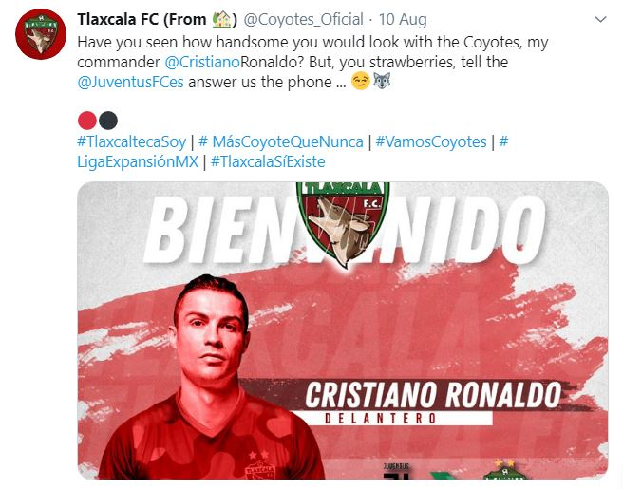Open the #MásCoyoteQueNunca hashtag

[x=281, y=141]
